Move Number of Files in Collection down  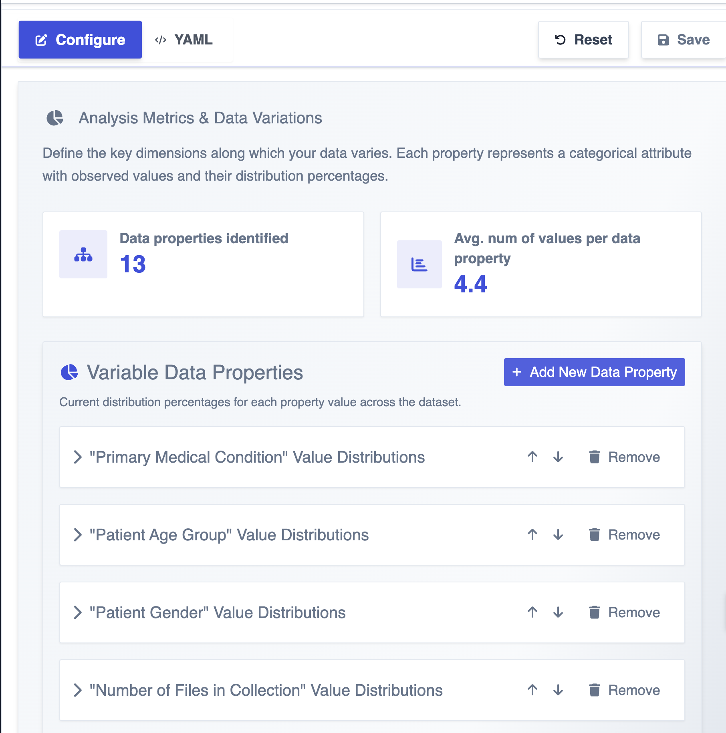(558, 690)
